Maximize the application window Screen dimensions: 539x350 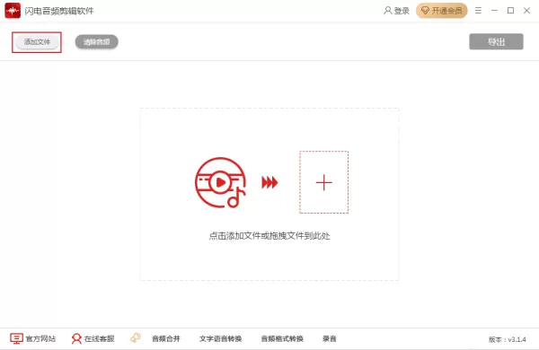(510, 11)
